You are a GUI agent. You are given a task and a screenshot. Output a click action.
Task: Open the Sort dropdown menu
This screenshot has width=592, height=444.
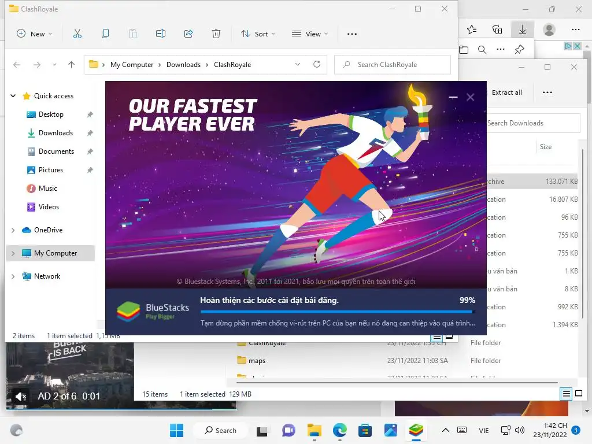(x=258, y=34)
